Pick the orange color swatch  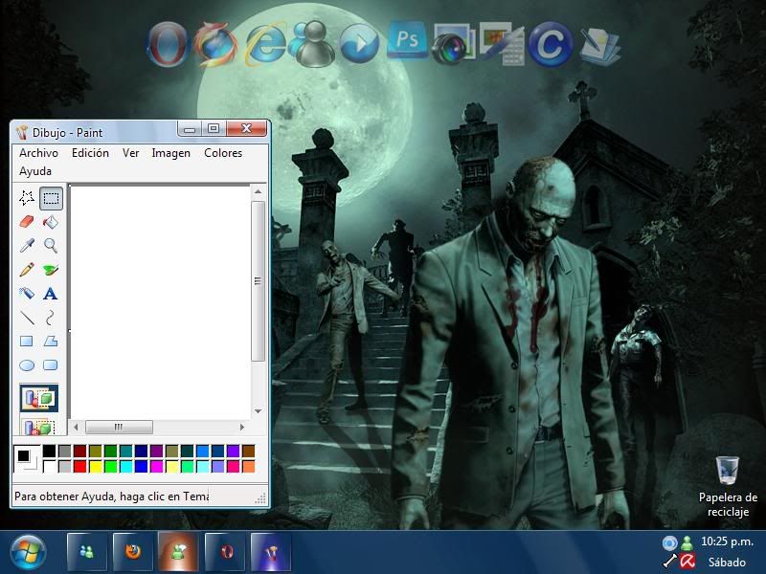point(249,467)
